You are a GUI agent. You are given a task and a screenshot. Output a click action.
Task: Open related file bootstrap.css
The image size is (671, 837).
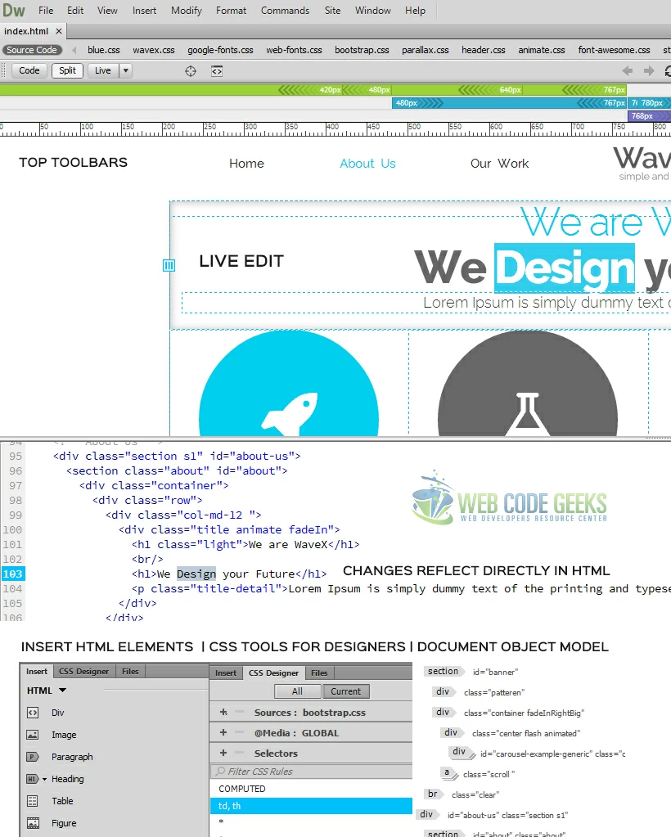[x=362, y=50]
